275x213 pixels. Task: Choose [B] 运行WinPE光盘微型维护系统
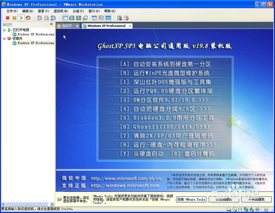point(164,73)
